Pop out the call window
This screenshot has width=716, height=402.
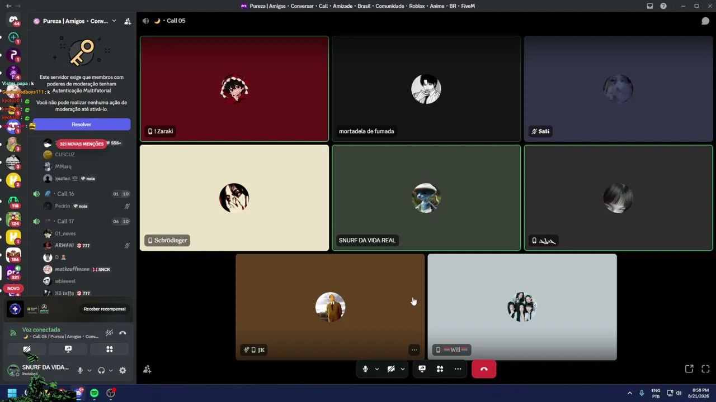click(689, 369)
